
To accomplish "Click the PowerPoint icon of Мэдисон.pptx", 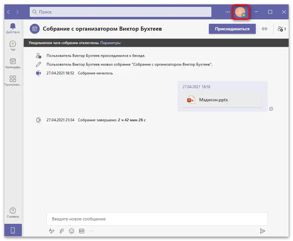I will coord(191,100).
